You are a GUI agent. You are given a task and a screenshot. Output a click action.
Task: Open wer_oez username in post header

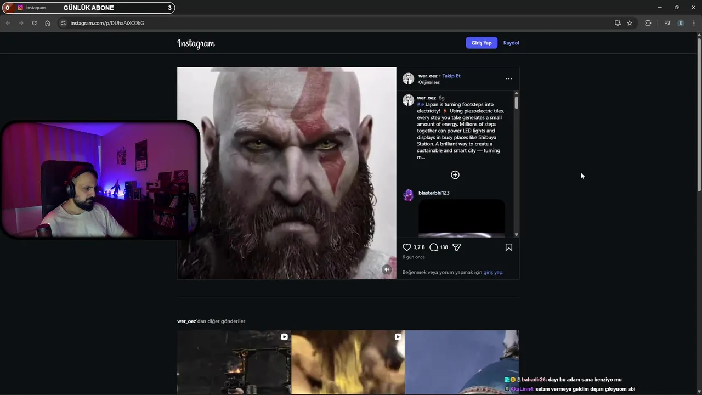(x=428, y=76)
